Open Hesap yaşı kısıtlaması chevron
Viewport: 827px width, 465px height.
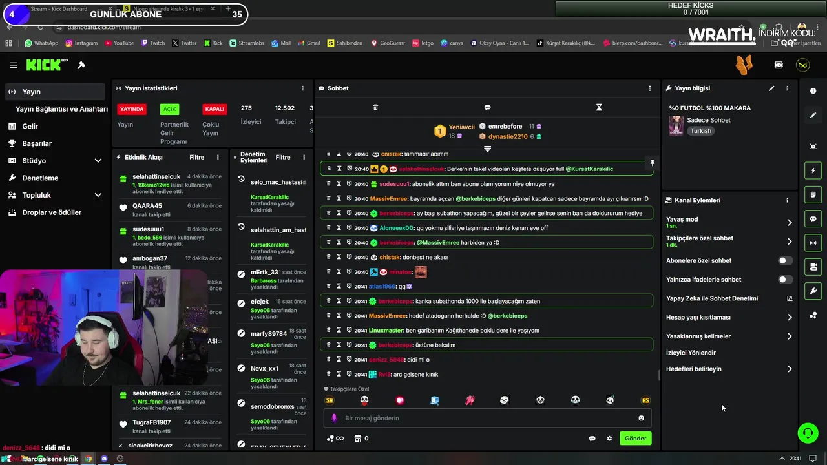(x=789, y=318)
